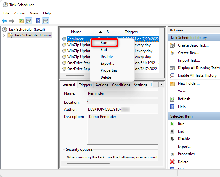The image size is (220, 177).
Task: Switch to the Settings tab
Action: 140,85
